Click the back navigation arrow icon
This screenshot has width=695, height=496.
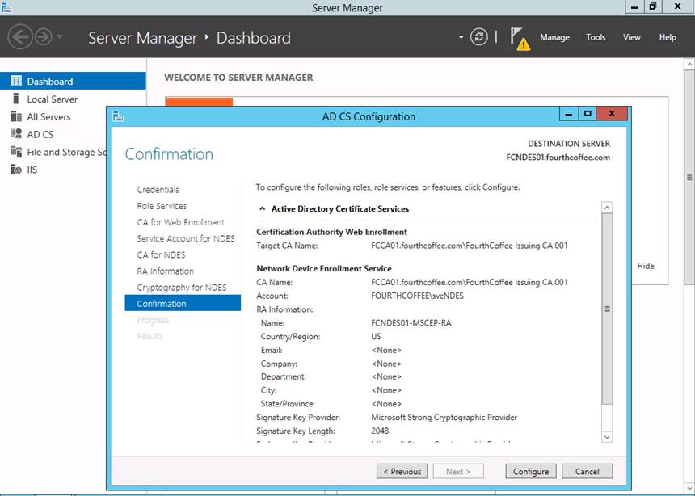coord(19,37)
